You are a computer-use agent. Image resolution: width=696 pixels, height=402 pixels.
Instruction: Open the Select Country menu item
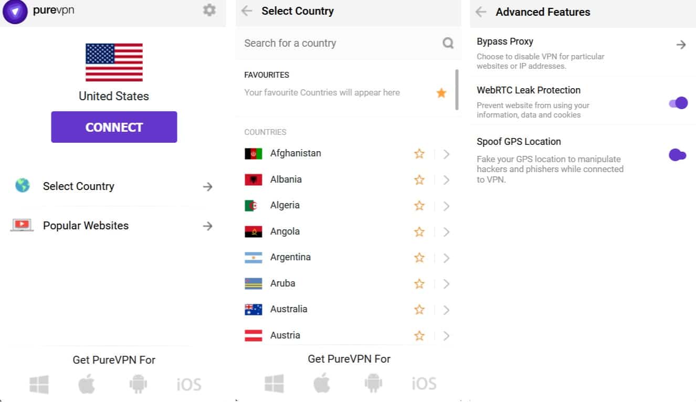point(113,186)
